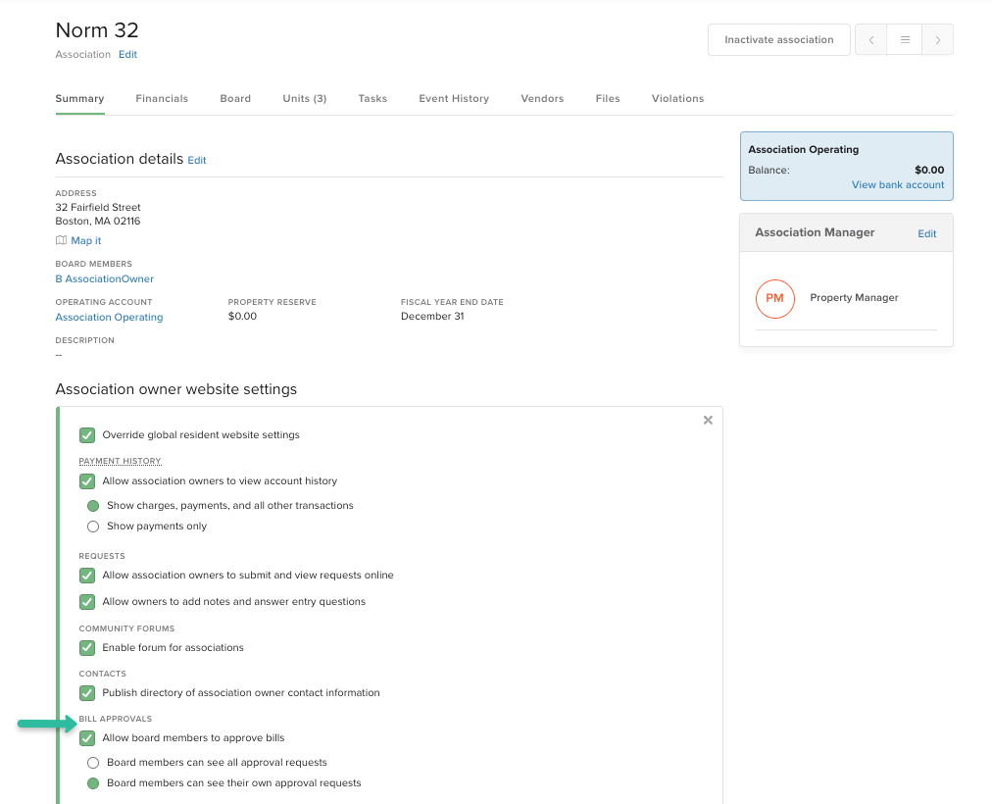Select Board members can see their own approval requests

coord(93,783)
